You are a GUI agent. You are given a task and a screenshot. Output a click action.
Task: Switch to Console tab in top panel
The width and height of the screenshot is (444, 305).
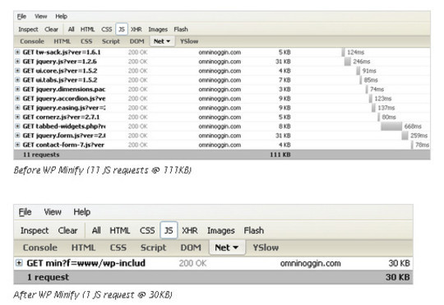[32, 41]
